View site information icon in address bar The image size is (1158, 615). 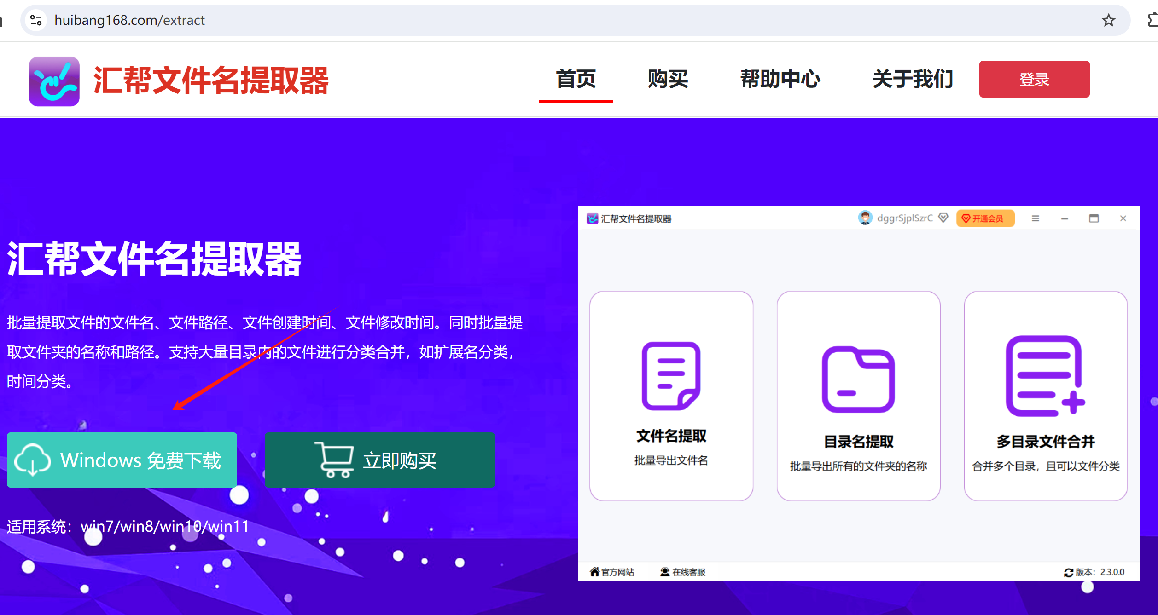36,20
